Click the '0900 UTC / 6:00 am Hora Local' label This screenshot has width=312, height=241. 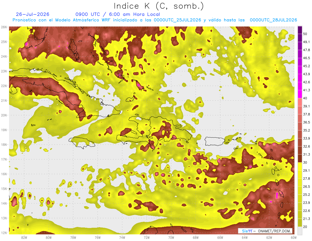pyautogui.click(x=118, y=14)
